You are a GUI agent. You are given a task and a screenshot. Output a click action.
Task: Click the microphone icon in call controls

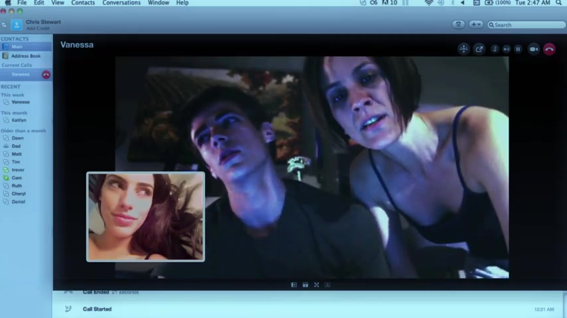point(495,49)
